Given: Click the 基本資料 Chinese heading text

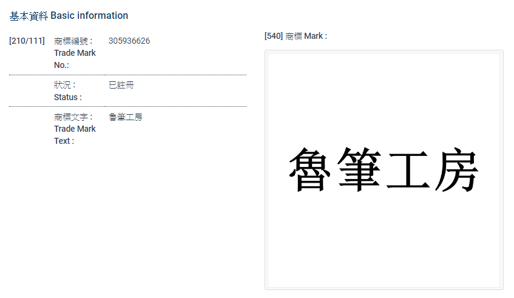Looking at the screenshot, I should tap(29, 16).
